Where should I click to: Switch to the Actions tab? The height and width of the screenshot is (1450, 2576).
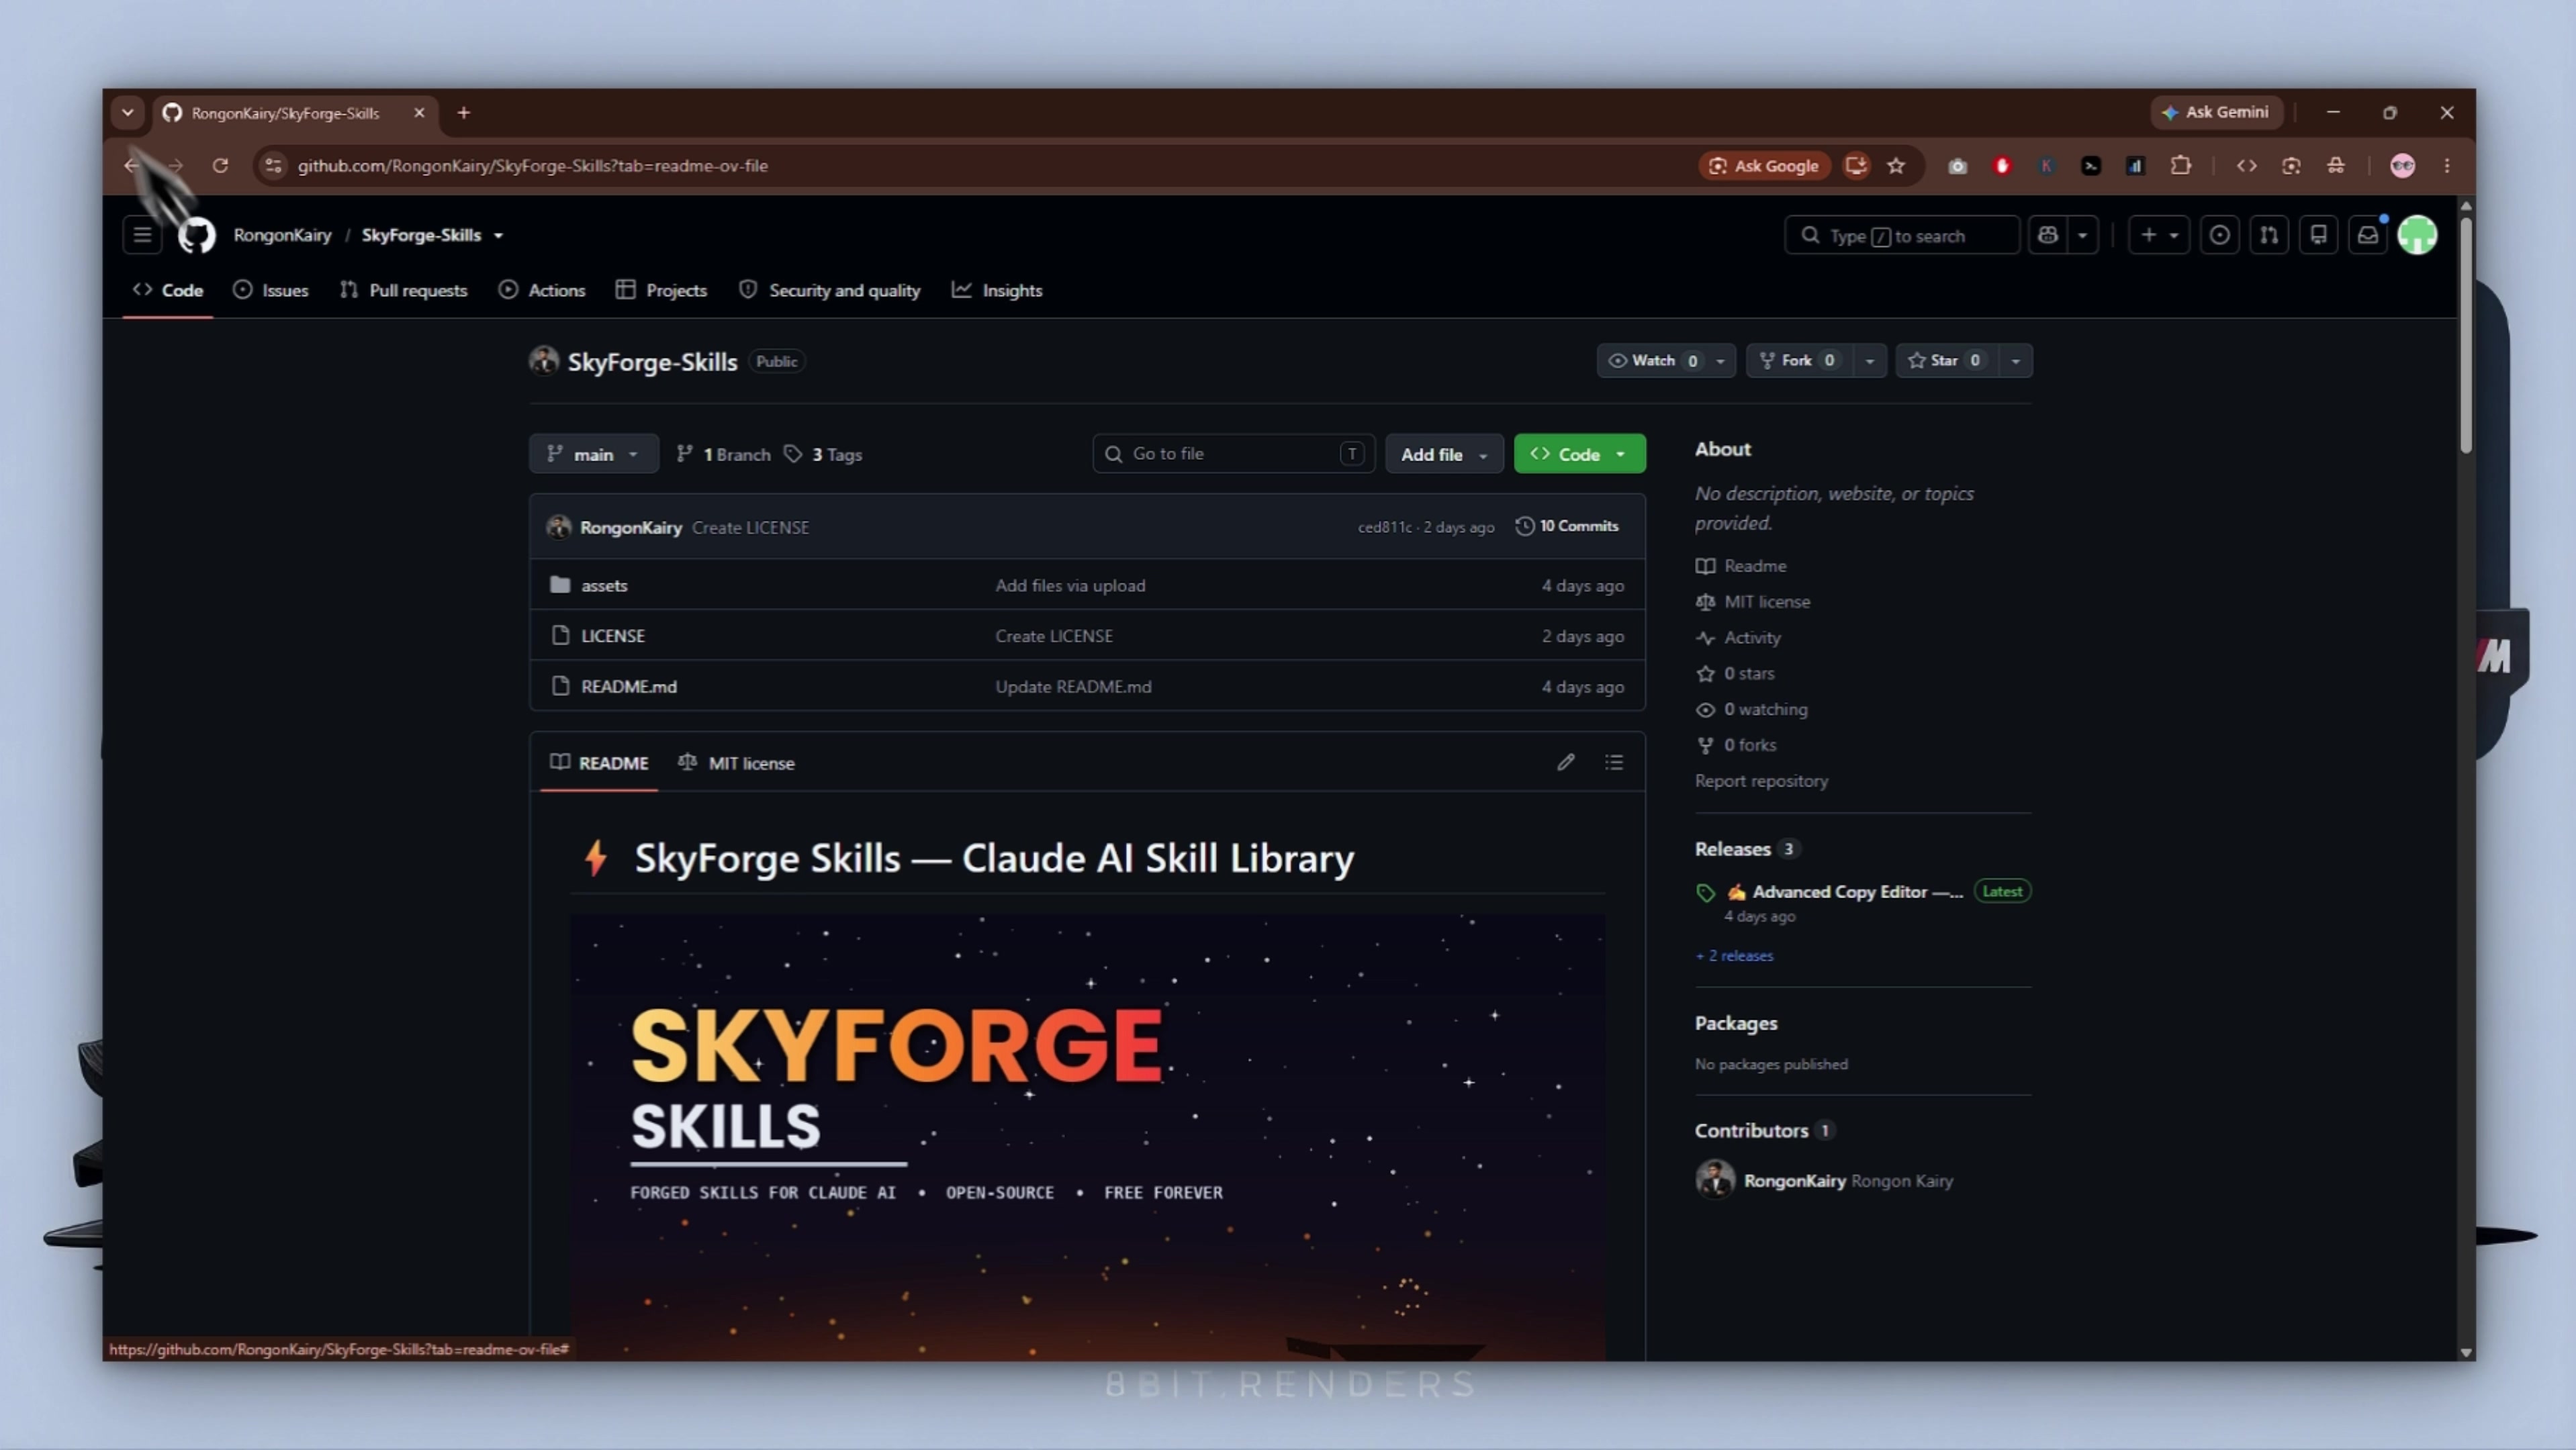coord(542,290)
